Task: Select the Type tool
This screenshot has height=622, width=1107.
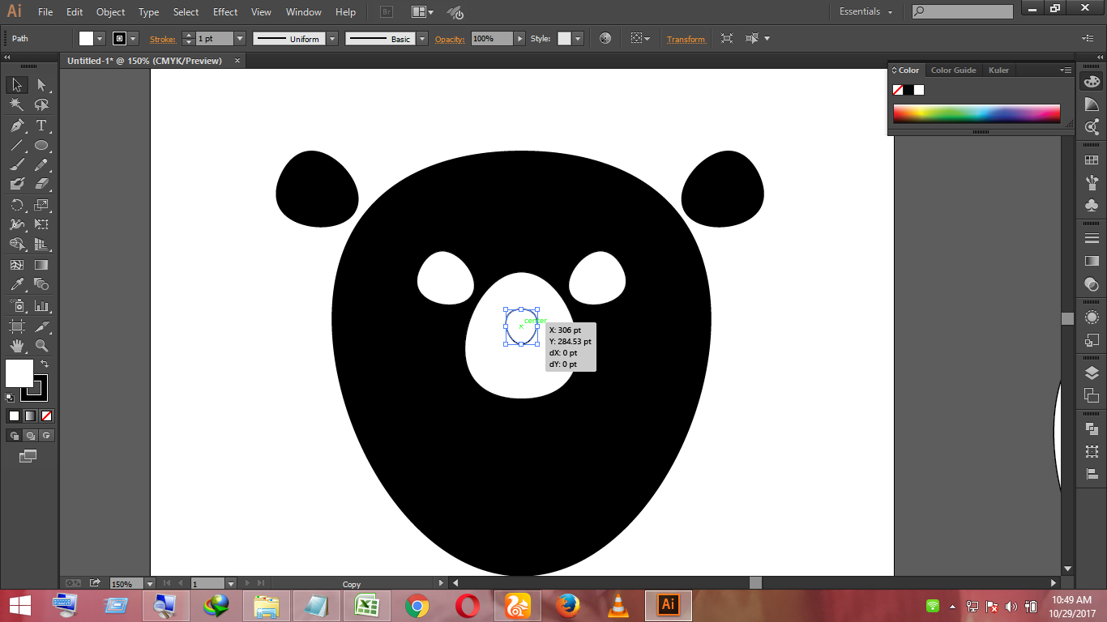Action: pos(41,126)
